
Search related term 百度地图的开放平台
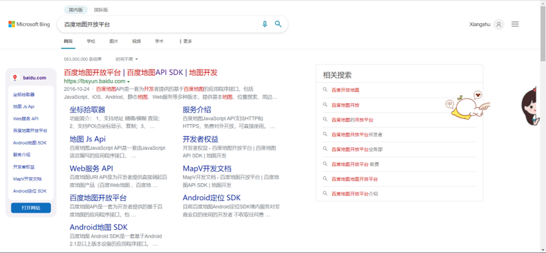pyautogui.click(x=352, y=120)
